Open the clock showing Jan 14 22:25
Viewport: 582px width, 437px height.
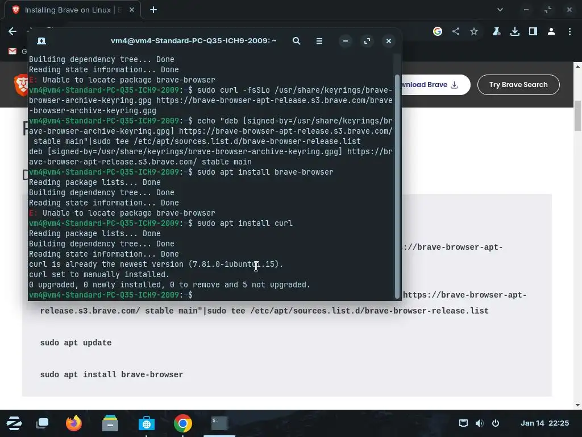(544, 423)
